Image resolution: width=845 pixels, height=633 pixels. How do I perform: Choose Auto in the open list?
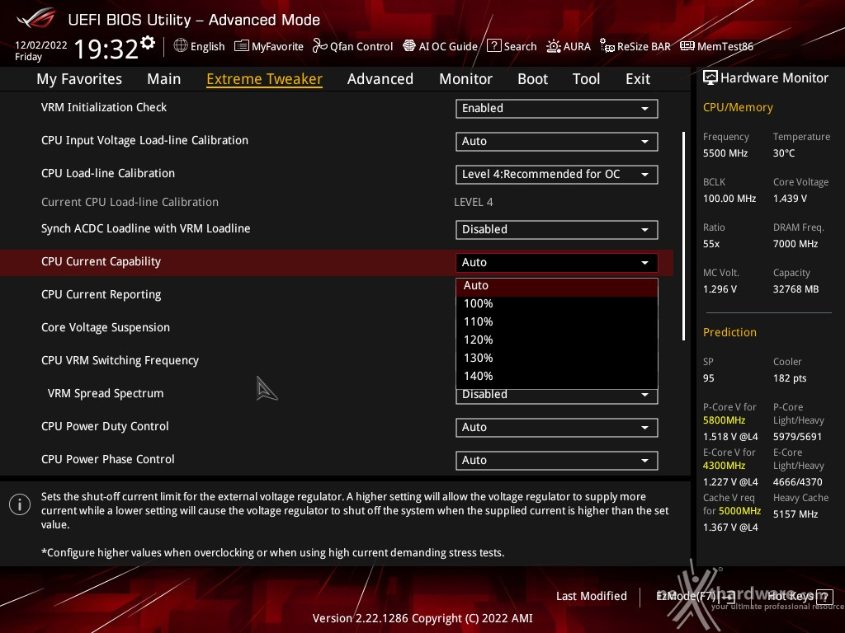[557, 286]
